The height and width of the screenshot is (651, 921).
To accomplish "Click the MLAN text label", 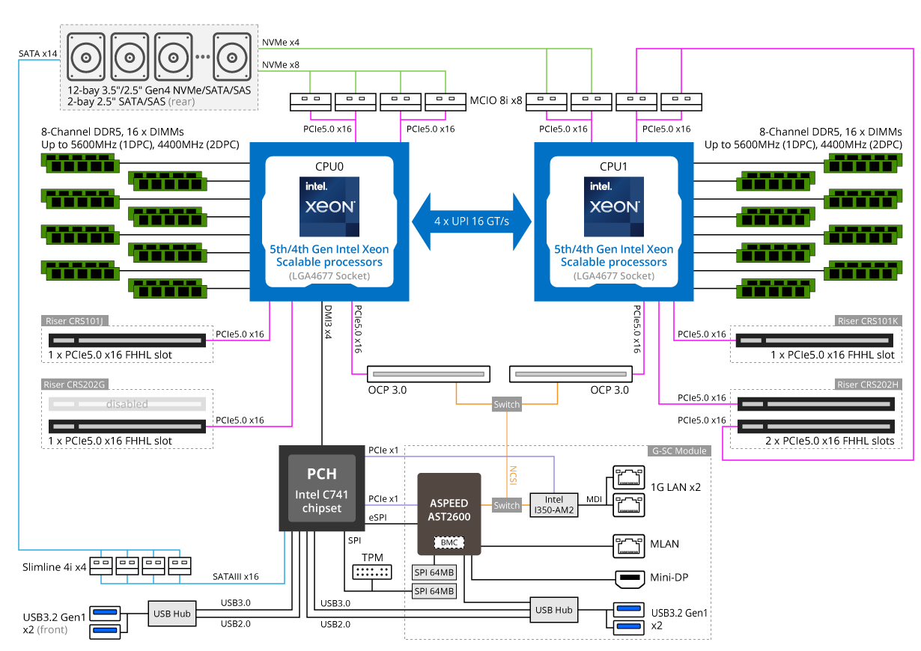I will [x=665, y=544].
